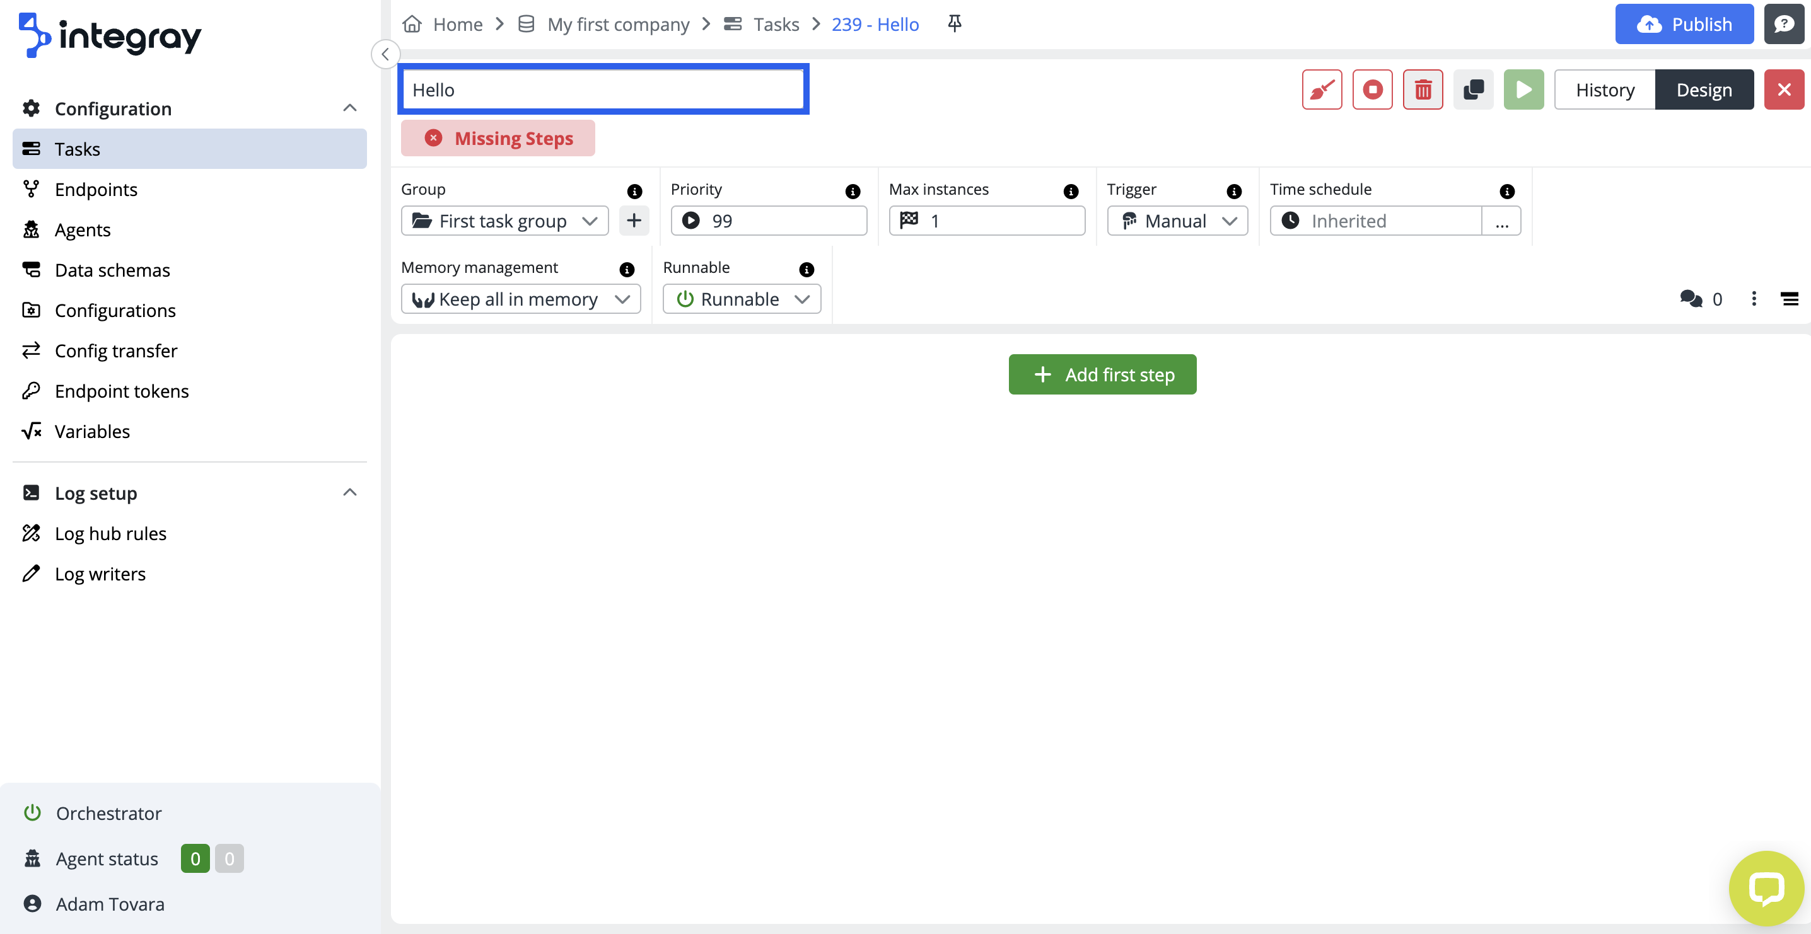Click the broom clean-up icon button

[x=1322, y=90]
